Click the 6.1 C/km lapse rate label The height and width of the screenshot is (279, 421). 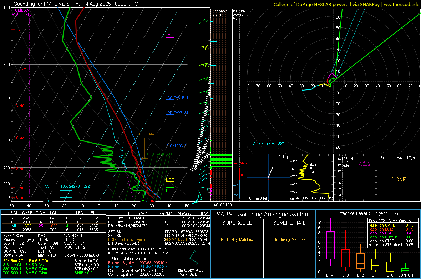[146, 134]
